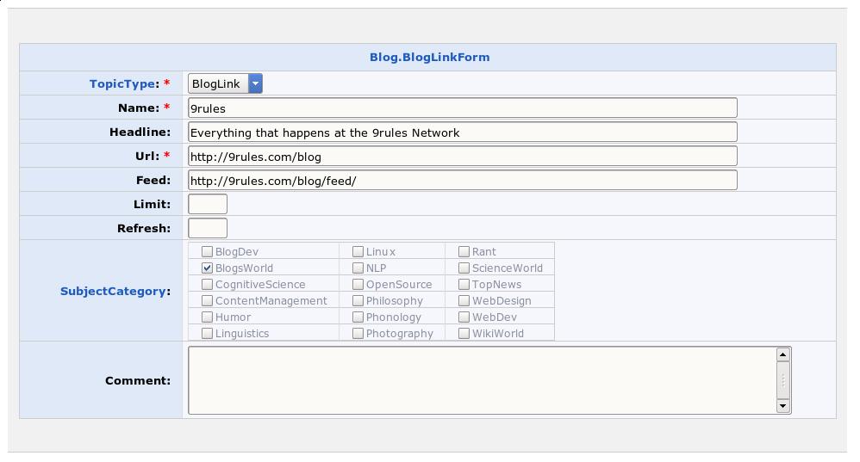Select the Feed input field
The height and width of the screenshot is (462, 860).
463,180
